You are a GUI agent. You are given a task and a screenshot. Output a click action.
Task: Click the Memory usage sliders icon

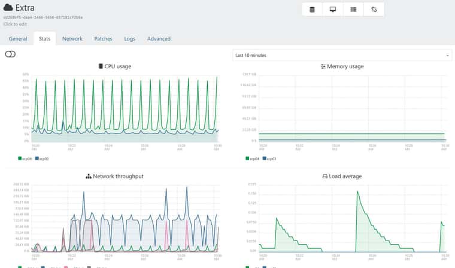coord(323,66)
